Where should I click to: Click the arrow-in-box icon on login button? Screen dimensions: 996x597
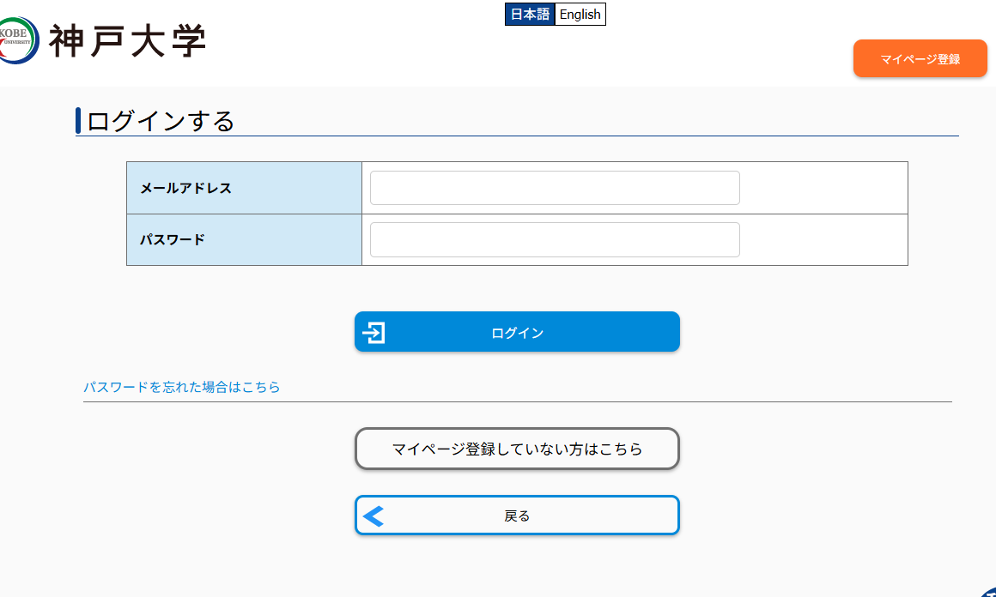(374, 332)
